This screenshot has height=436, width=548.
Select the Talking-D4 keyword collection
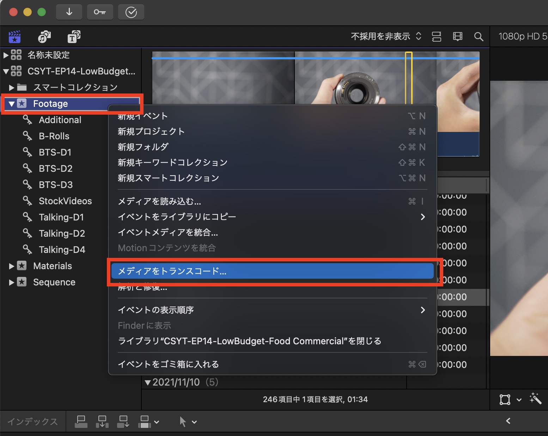[62, 250]
